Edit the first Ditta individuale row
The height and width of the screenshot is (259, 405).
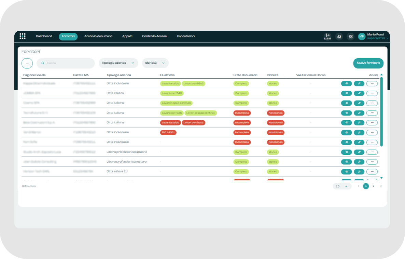click(359, 83)
